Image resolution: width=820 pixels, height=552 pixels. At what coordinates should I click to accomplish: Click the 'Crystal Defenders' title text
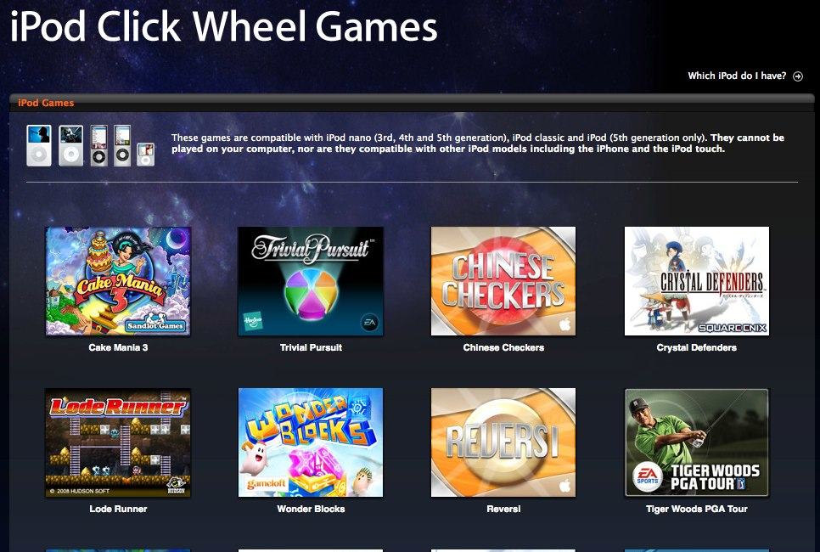click(697, 347)
